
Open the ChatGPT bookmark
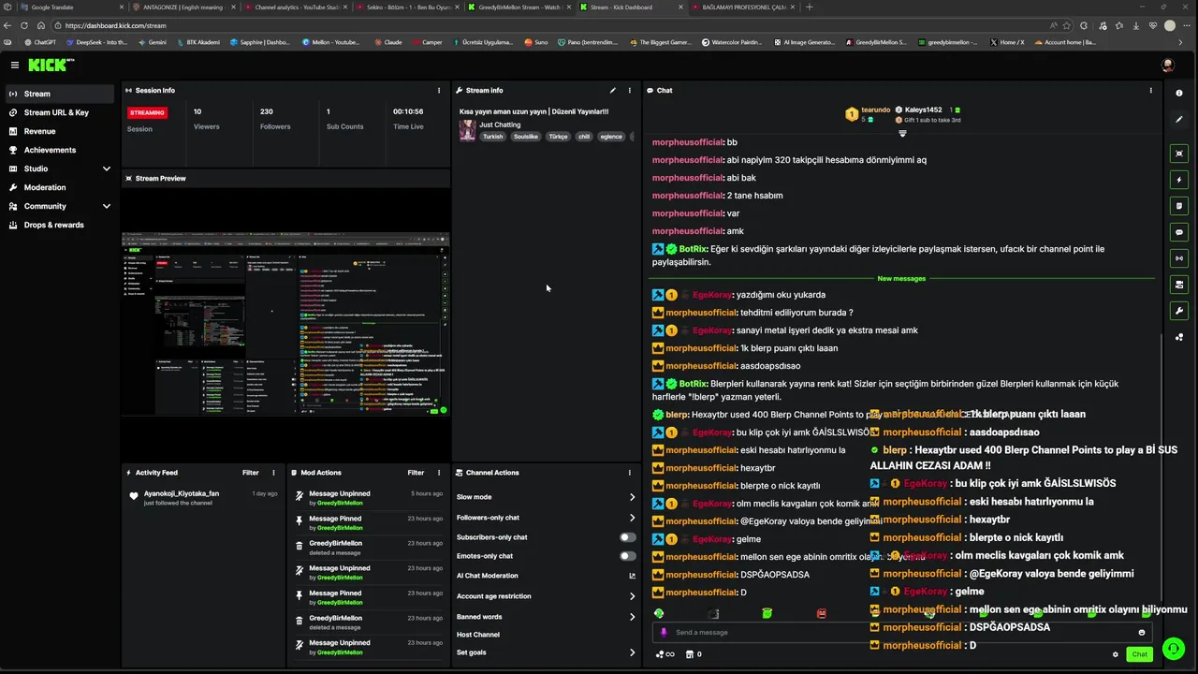tap(40, 42)
